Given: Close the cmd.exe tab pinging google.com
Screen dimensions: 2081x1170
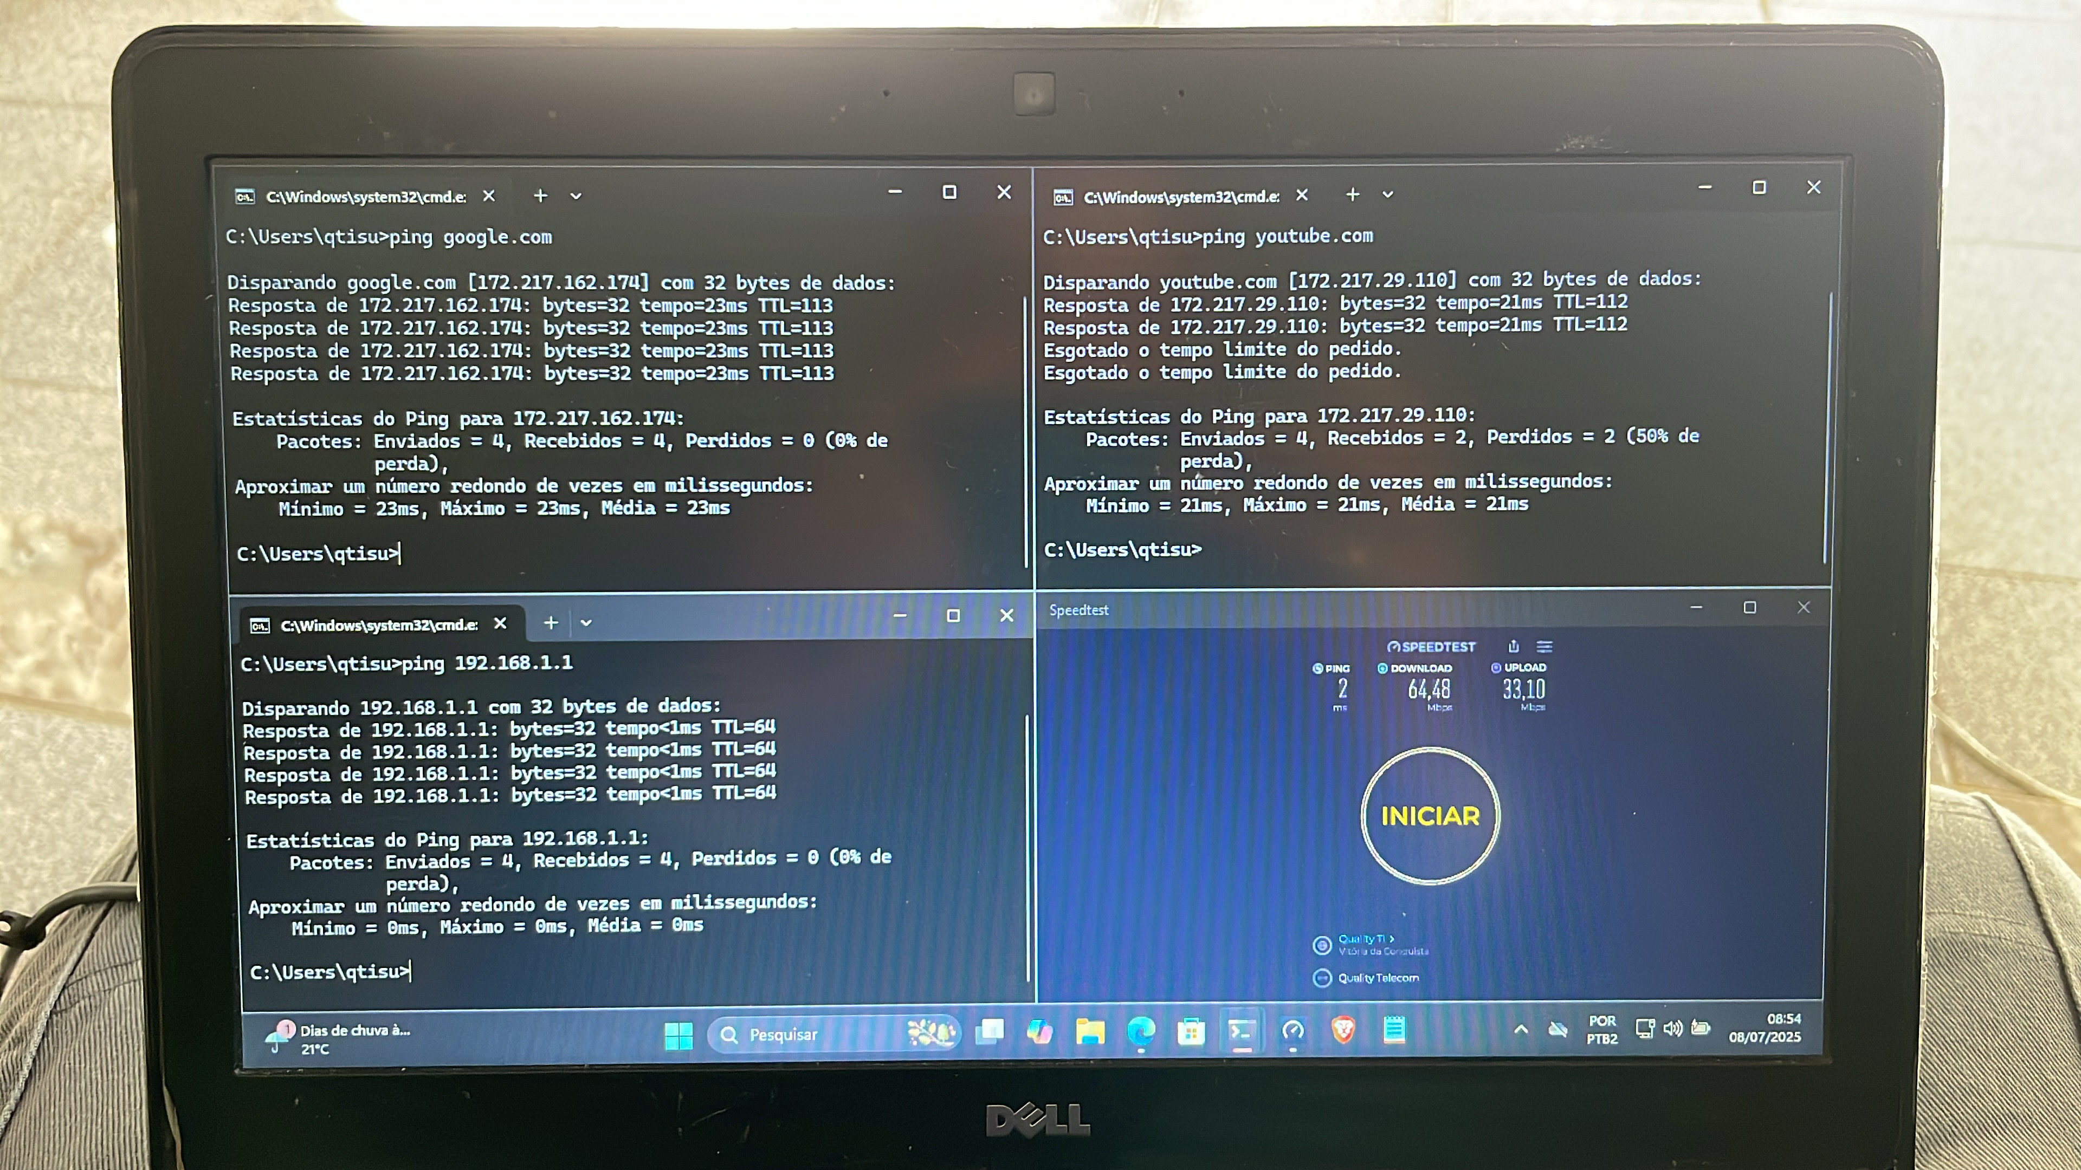Looking at the screenshot, I should [x=489, y=196].
